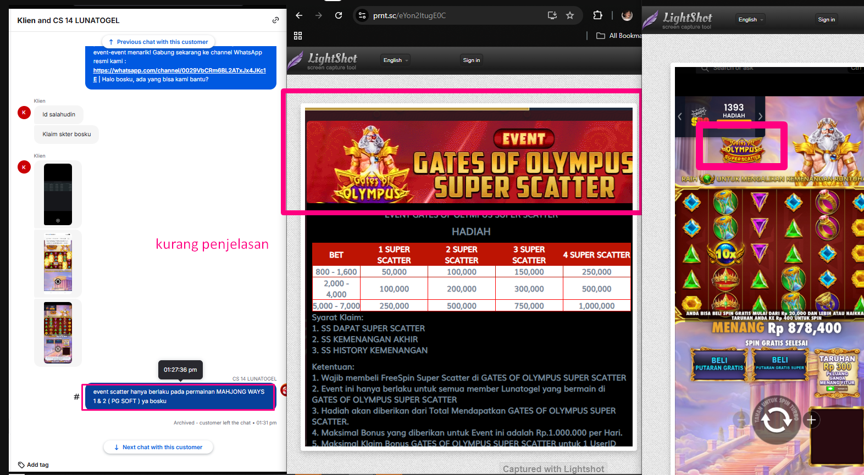Click Sign in on the middle LightShot page
864x475 pixels.
472,60
